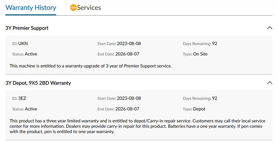Viewport: 277px width, 143px height.
Task: Click Depot warranty end date 2026-08-07
Action: point(127,109)
